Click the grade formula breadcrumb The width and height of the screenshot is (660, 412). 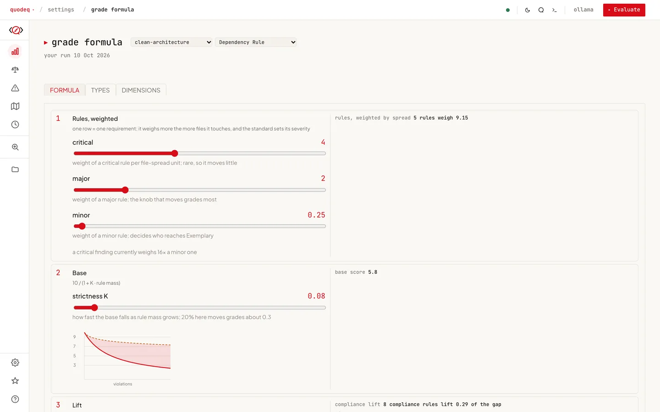coord(113,10)
